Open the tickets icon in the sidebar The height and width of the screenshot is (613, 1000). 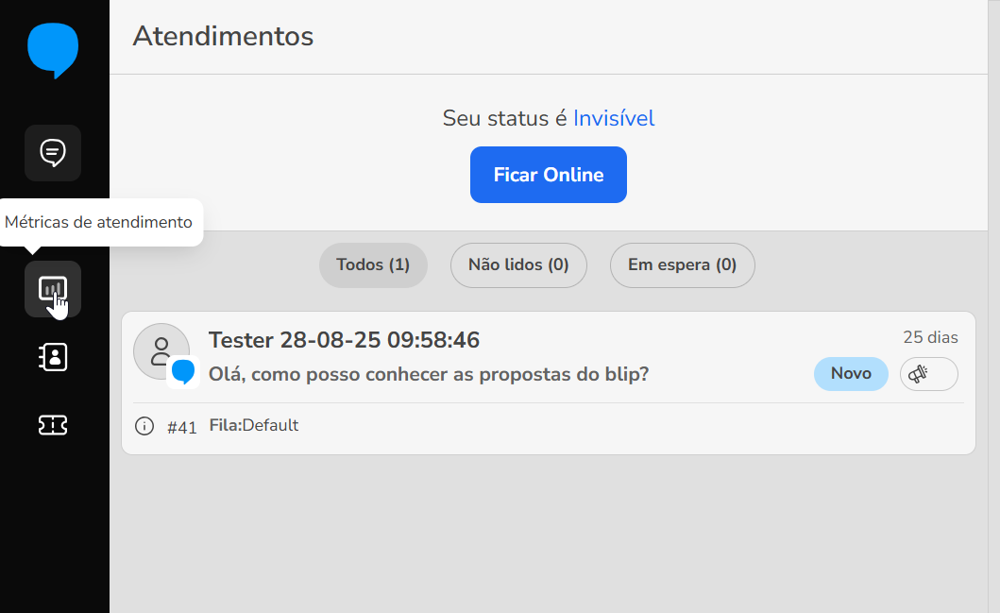(x=53, y=425)
